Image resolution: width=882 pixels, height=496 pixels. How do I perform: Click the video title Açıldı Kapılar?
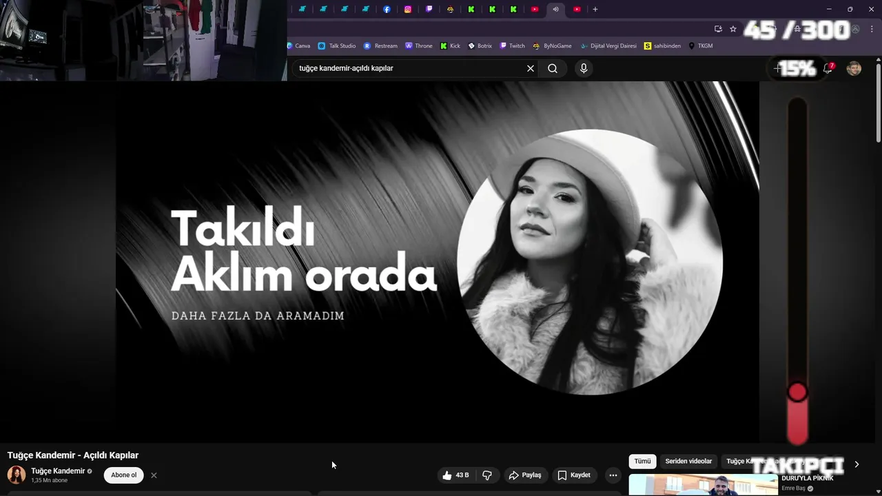point(73,455)
